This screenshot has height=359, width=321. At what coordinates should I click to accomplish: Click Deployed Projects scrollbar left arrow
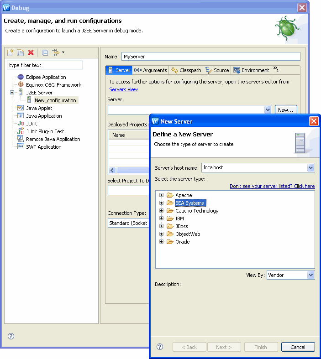[112, 170]
